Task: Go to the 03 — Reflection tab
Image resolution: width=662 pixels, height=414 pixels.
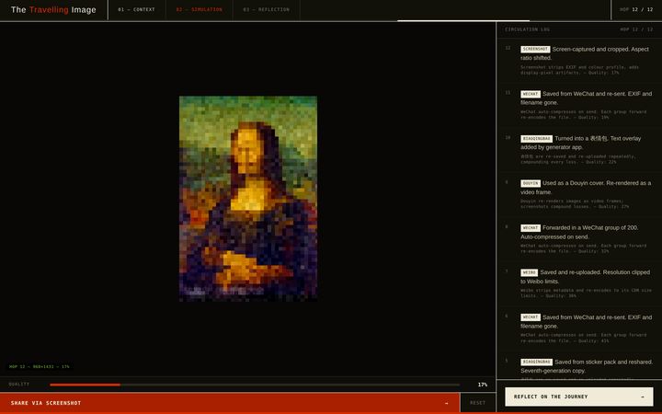Action: tap(266, 9)
